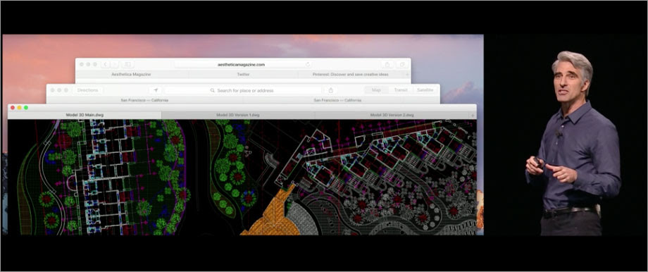Viewport: 648px width, 272px height.
Task: Click the Maps current location arrow
Action: pyautogui.click(x=156, y=90)
